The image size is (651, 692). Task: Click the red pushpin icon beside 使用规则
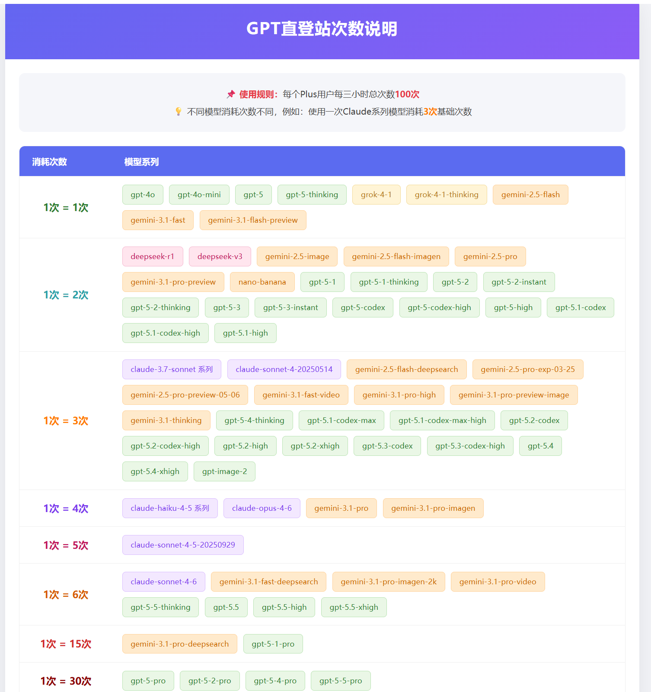click(231, 94)
